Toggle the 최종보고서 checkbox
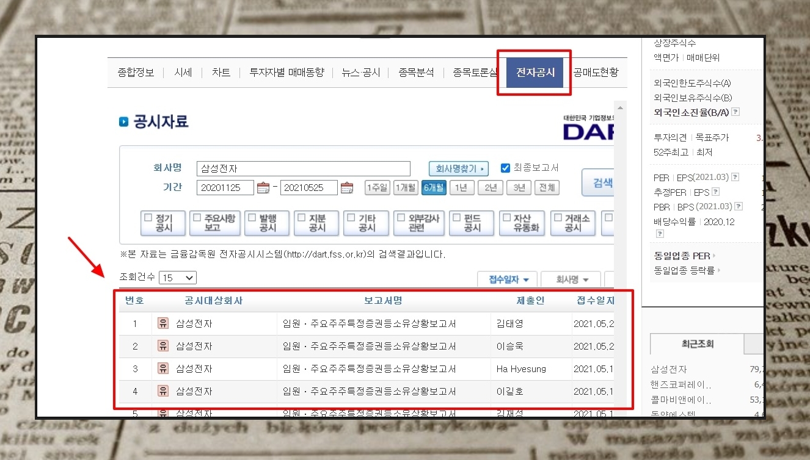This screenshot has width=810, height=460. (x=505, y=168)
